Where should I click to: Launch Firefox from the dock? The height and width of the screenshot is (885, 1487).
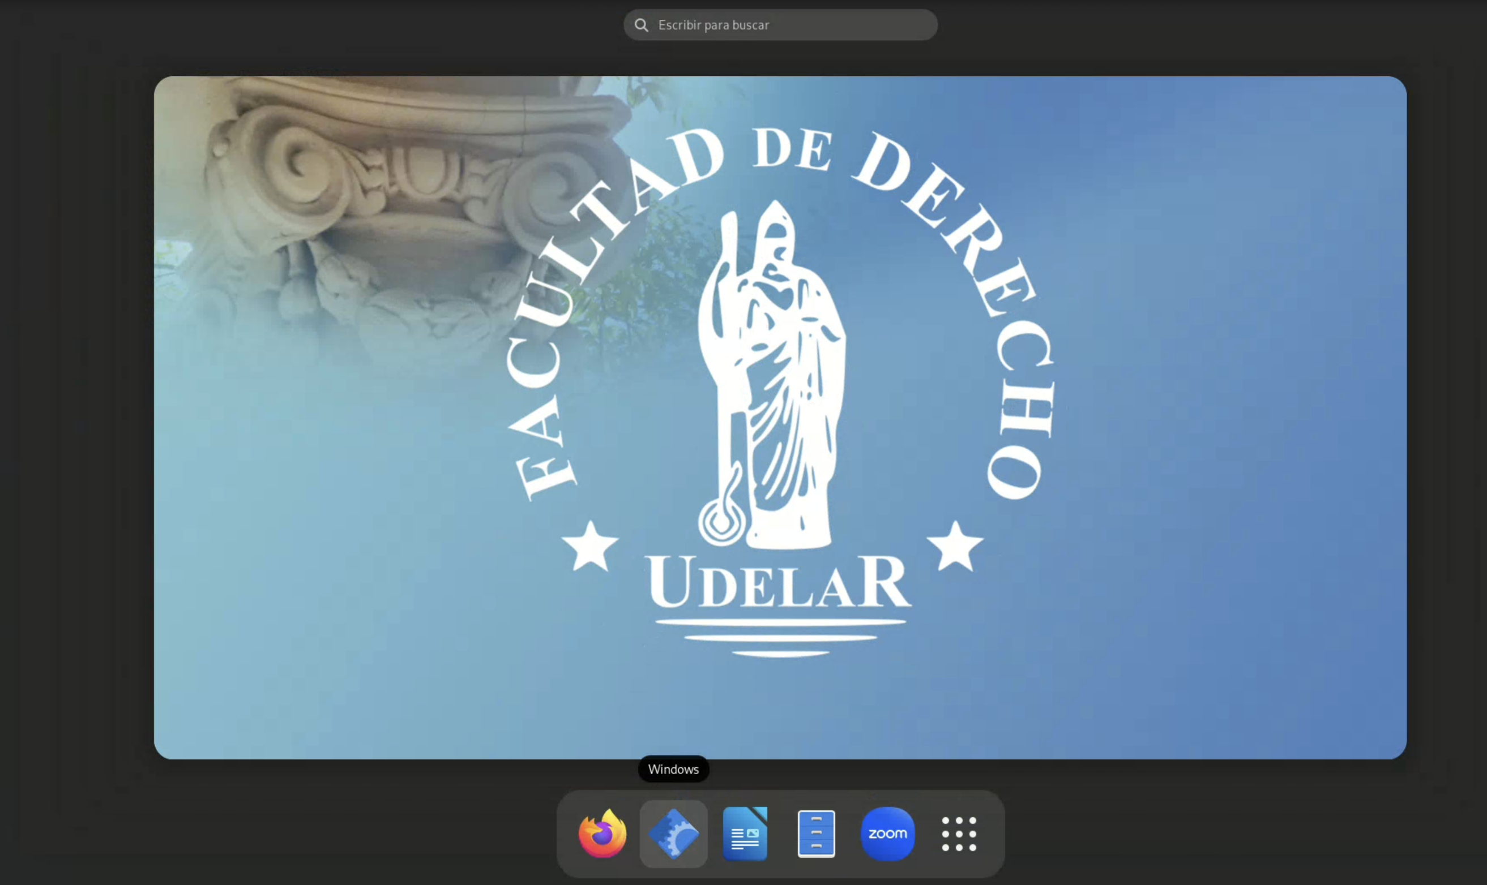pyautogui.click(x=602, y=833)
